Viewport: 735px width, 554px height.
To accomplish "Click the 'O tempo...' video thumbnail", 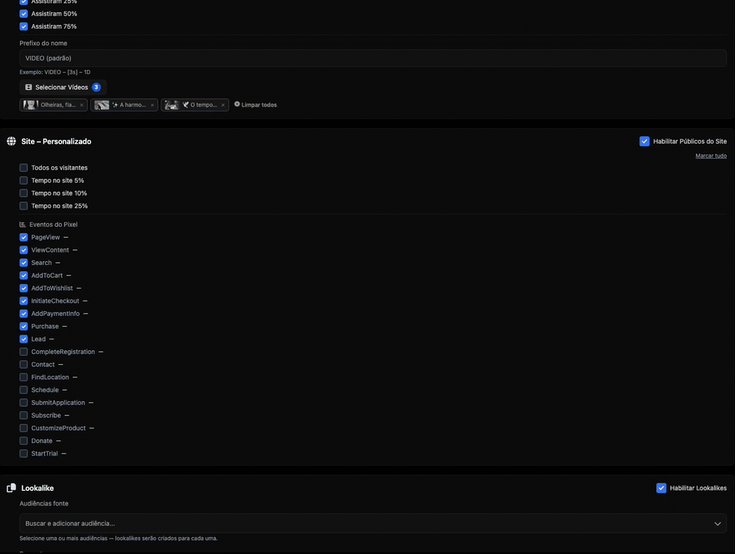I will click(x=172, y=105).
